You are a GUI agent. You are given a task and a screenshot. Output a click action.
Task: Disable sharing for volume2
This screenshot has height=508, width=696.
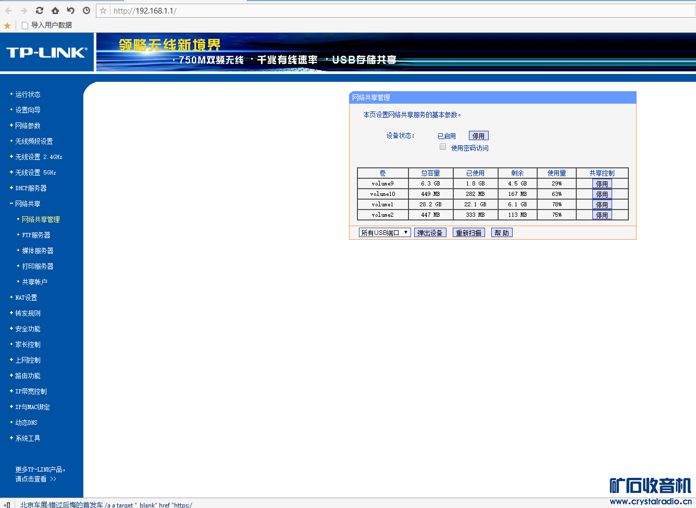[x=602, y=215]
